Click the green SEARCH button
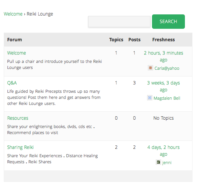Image resolution: width=197 pixels, height=189 pixels. (x=168, y=22)
